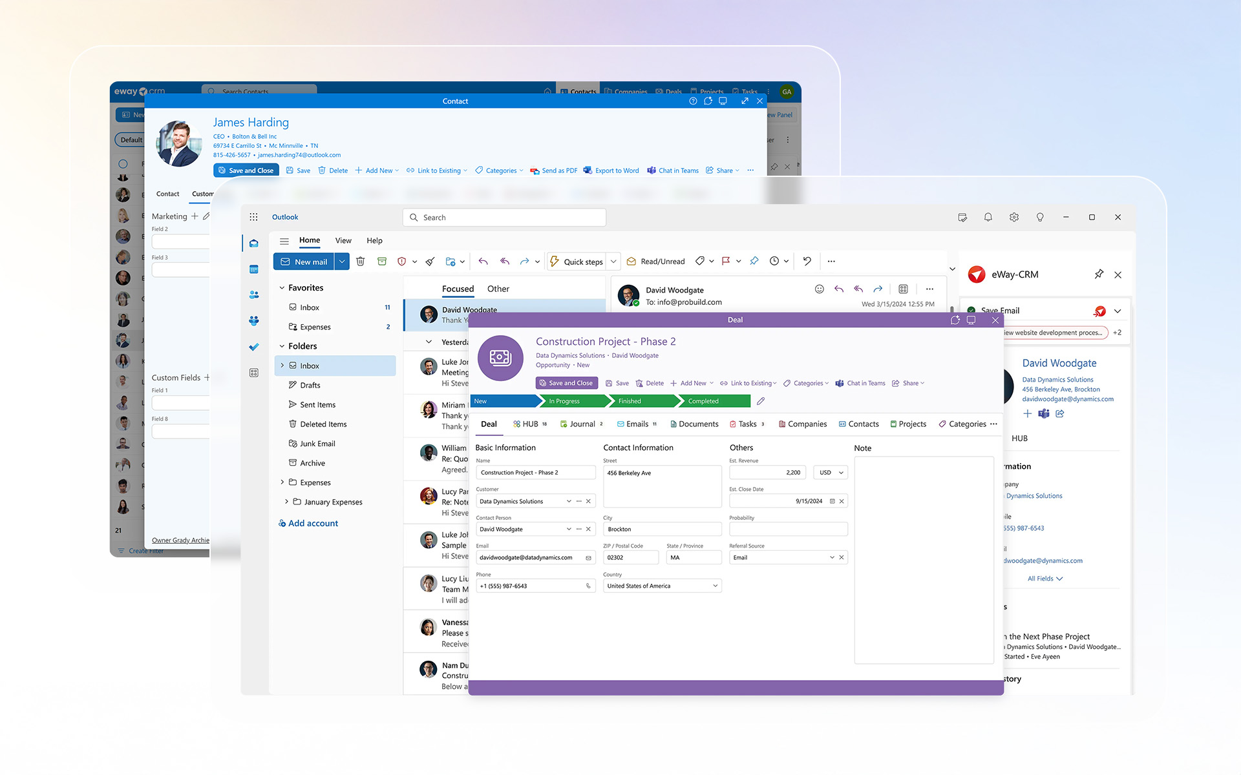
Task: Open Outlook settings gear icon
Action: pos(1013,218)
